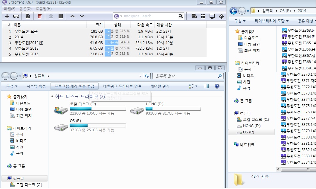Screen dimensions: 316x189
Task: Open 구성 dropdown in 컴퓨터 window
Action: click(x=12, y=86)
